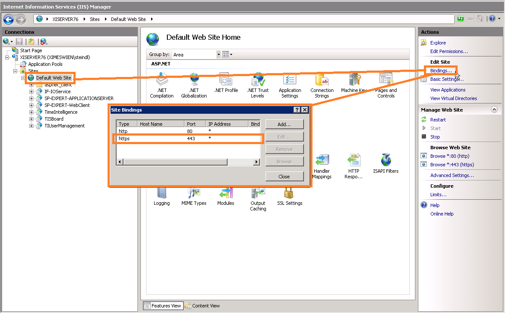Image resolution: width=505 pixels, height=313 pixels.
Task: Browse *:443 (https) link
Action: coord(452,165)
